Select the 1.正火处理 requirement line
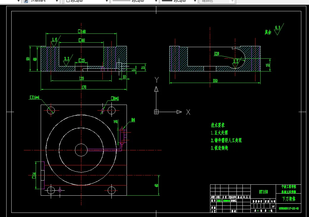 coord(219,133)
